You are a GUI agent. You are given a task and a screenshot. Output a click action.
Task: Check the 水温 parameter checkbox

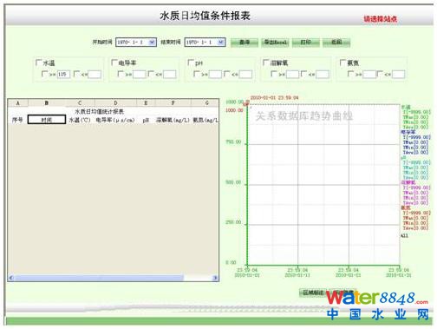(38, 63)
